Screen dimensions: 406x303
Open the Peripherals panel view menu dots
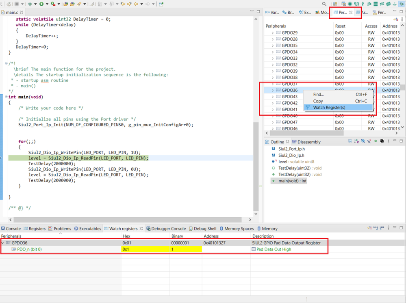point(402,19)
